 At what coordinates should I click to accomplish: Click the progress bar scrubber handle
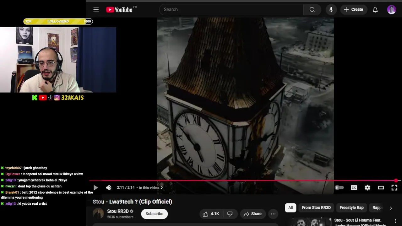pos(396,180)
